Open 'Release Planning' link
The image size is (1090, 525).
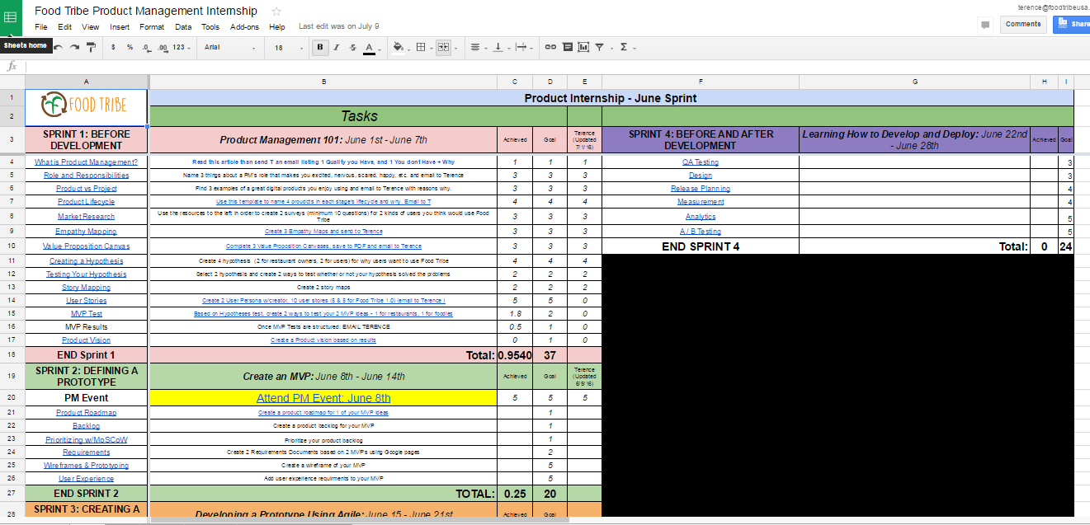pos(701,189)
